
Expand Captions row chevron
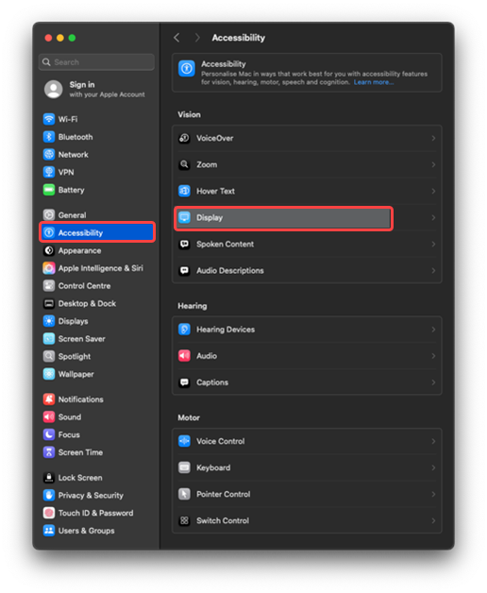(x=433, y=382)
